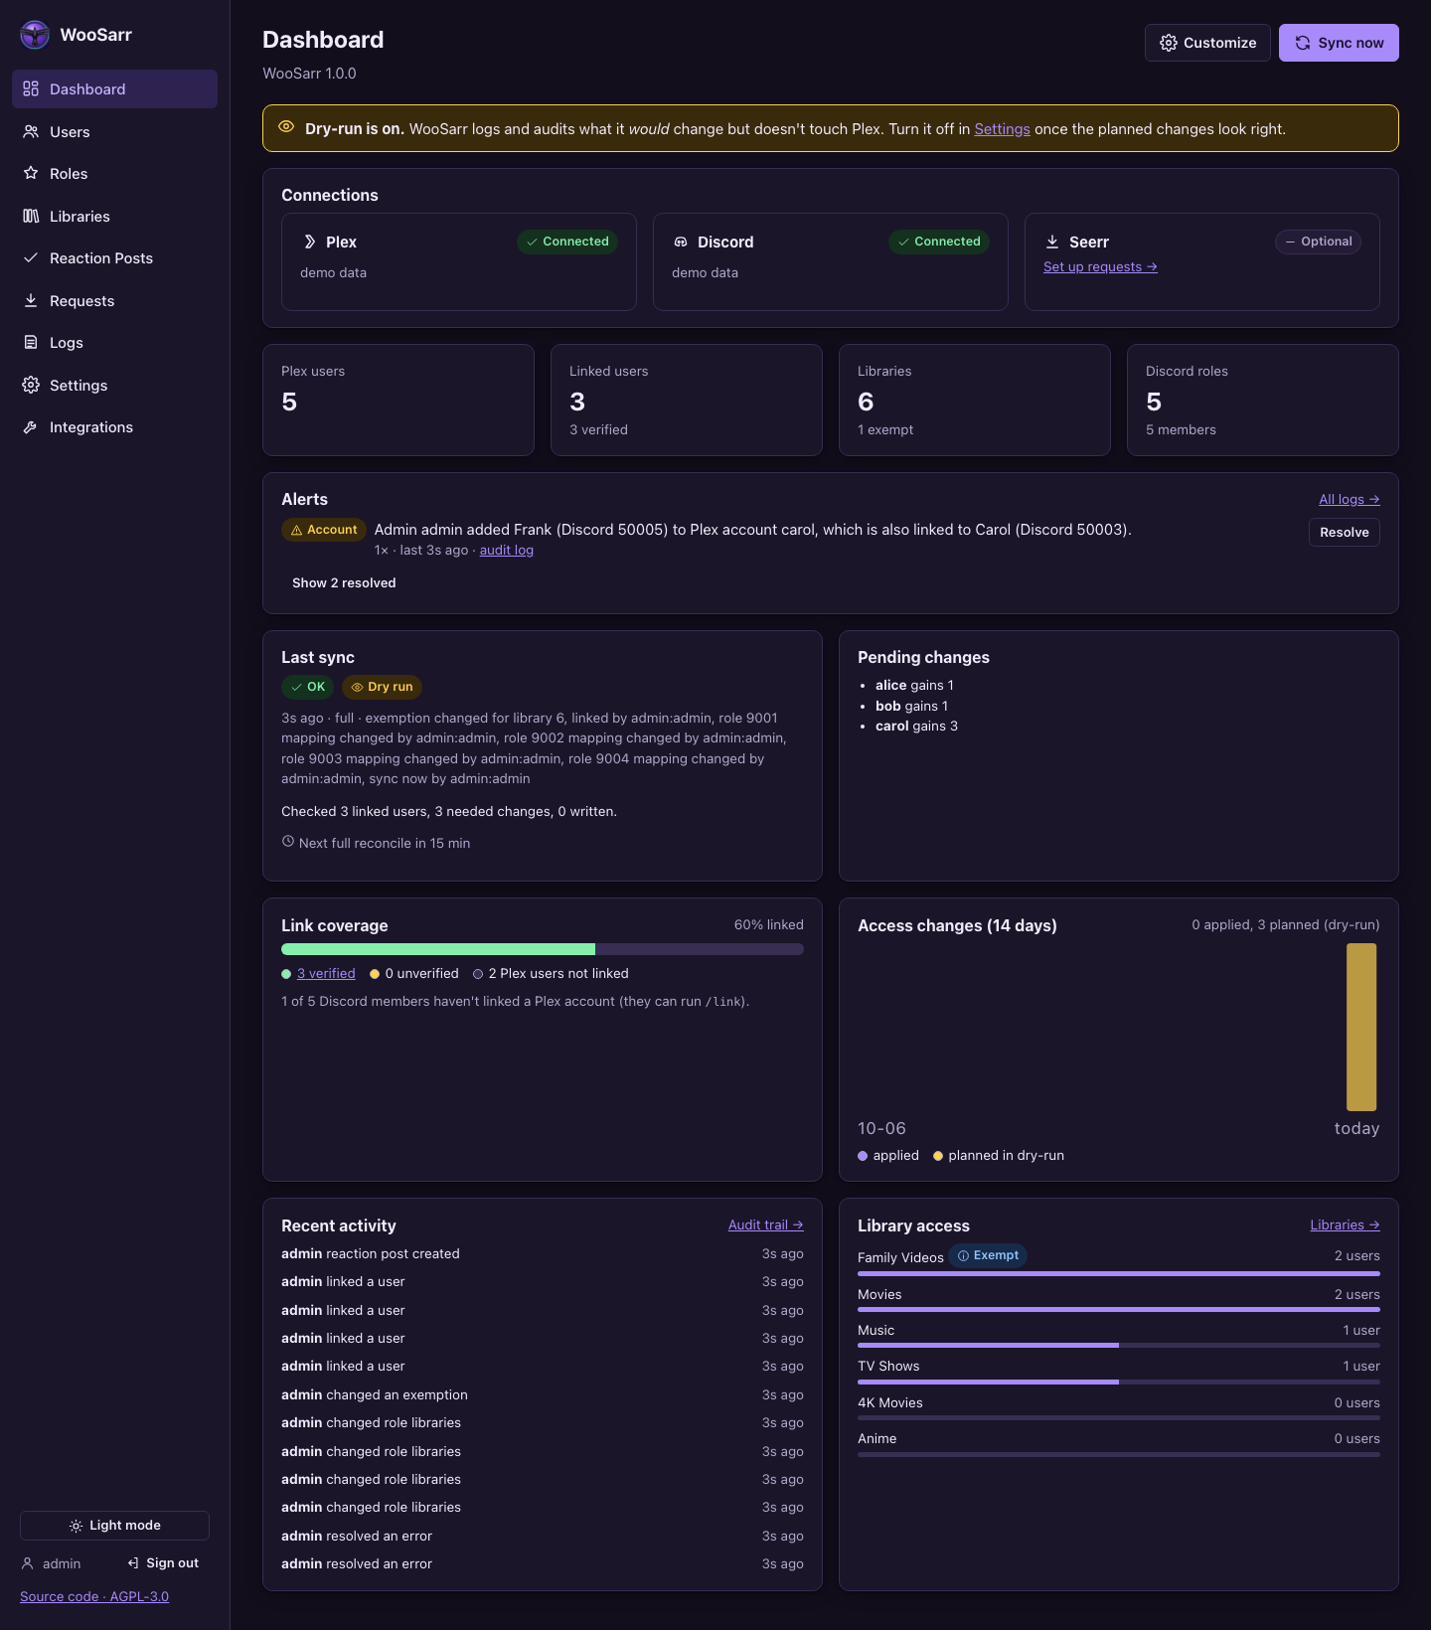Click the clock icon beside next reconcile
Viewport: 1431px width, 1630px height.
(x=288, y=842)
